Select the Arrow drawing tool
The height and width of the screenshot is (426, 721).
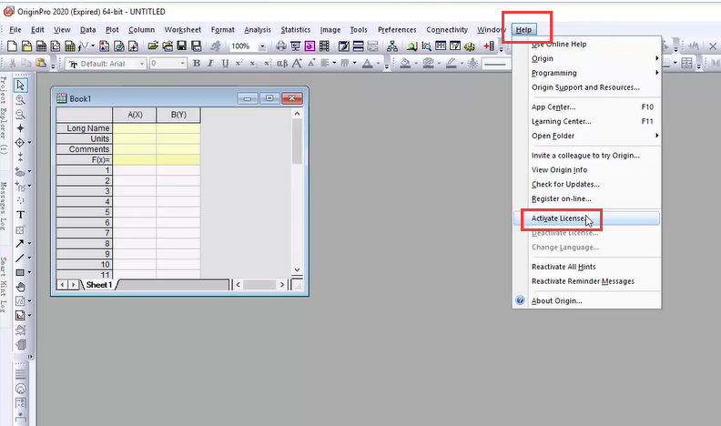point(20,243)
